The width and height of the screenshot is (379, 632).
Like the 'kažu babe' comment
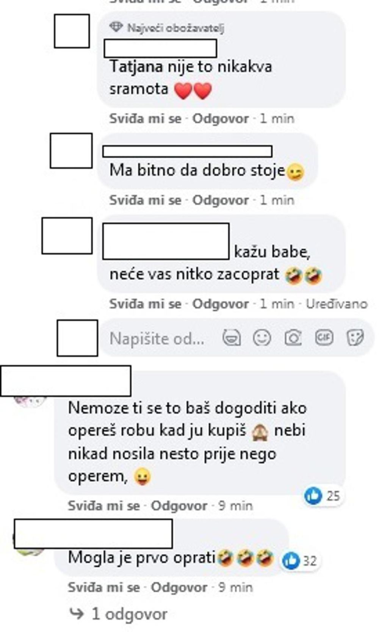[145, 304]
